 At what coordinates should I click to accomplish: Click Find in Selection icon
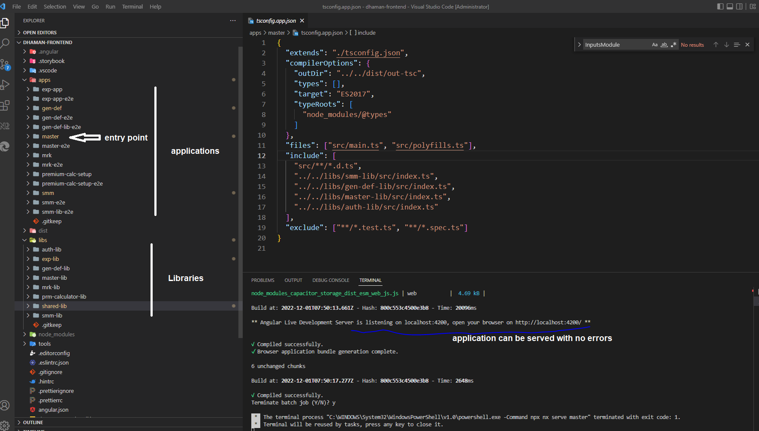pyautogui.click(x=737, y=45)
